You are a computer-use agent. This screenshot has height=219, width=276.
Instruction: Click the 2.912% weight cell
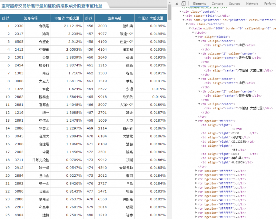[x=67, y=42]
